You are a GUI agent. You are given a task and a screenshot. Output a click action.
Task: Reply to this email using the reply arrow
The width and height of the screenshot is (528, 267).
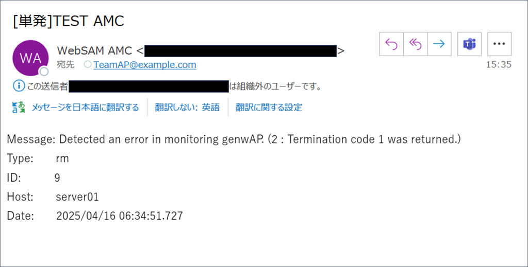point(391,44)
